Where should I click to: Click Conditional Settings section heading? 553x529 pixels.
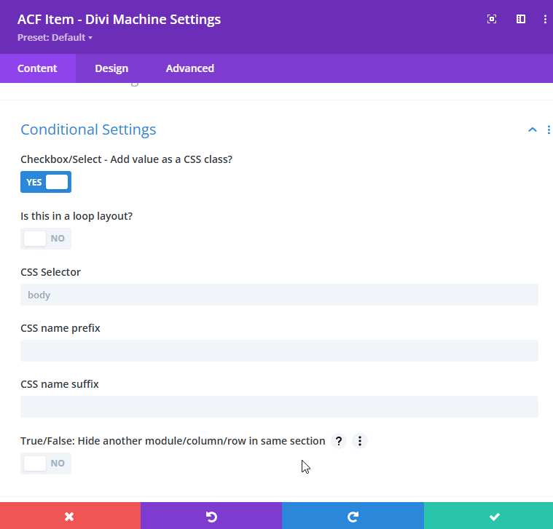88,130
